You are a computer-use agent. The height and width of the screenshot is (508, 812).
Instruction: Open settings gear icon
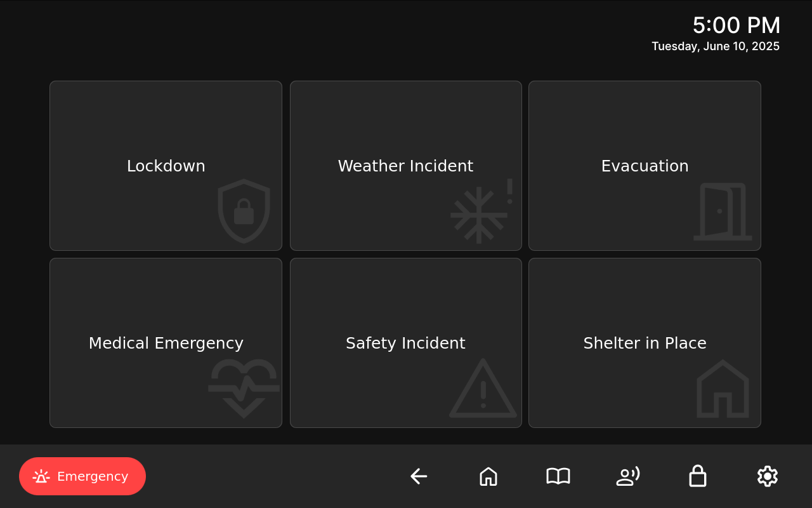768,476
